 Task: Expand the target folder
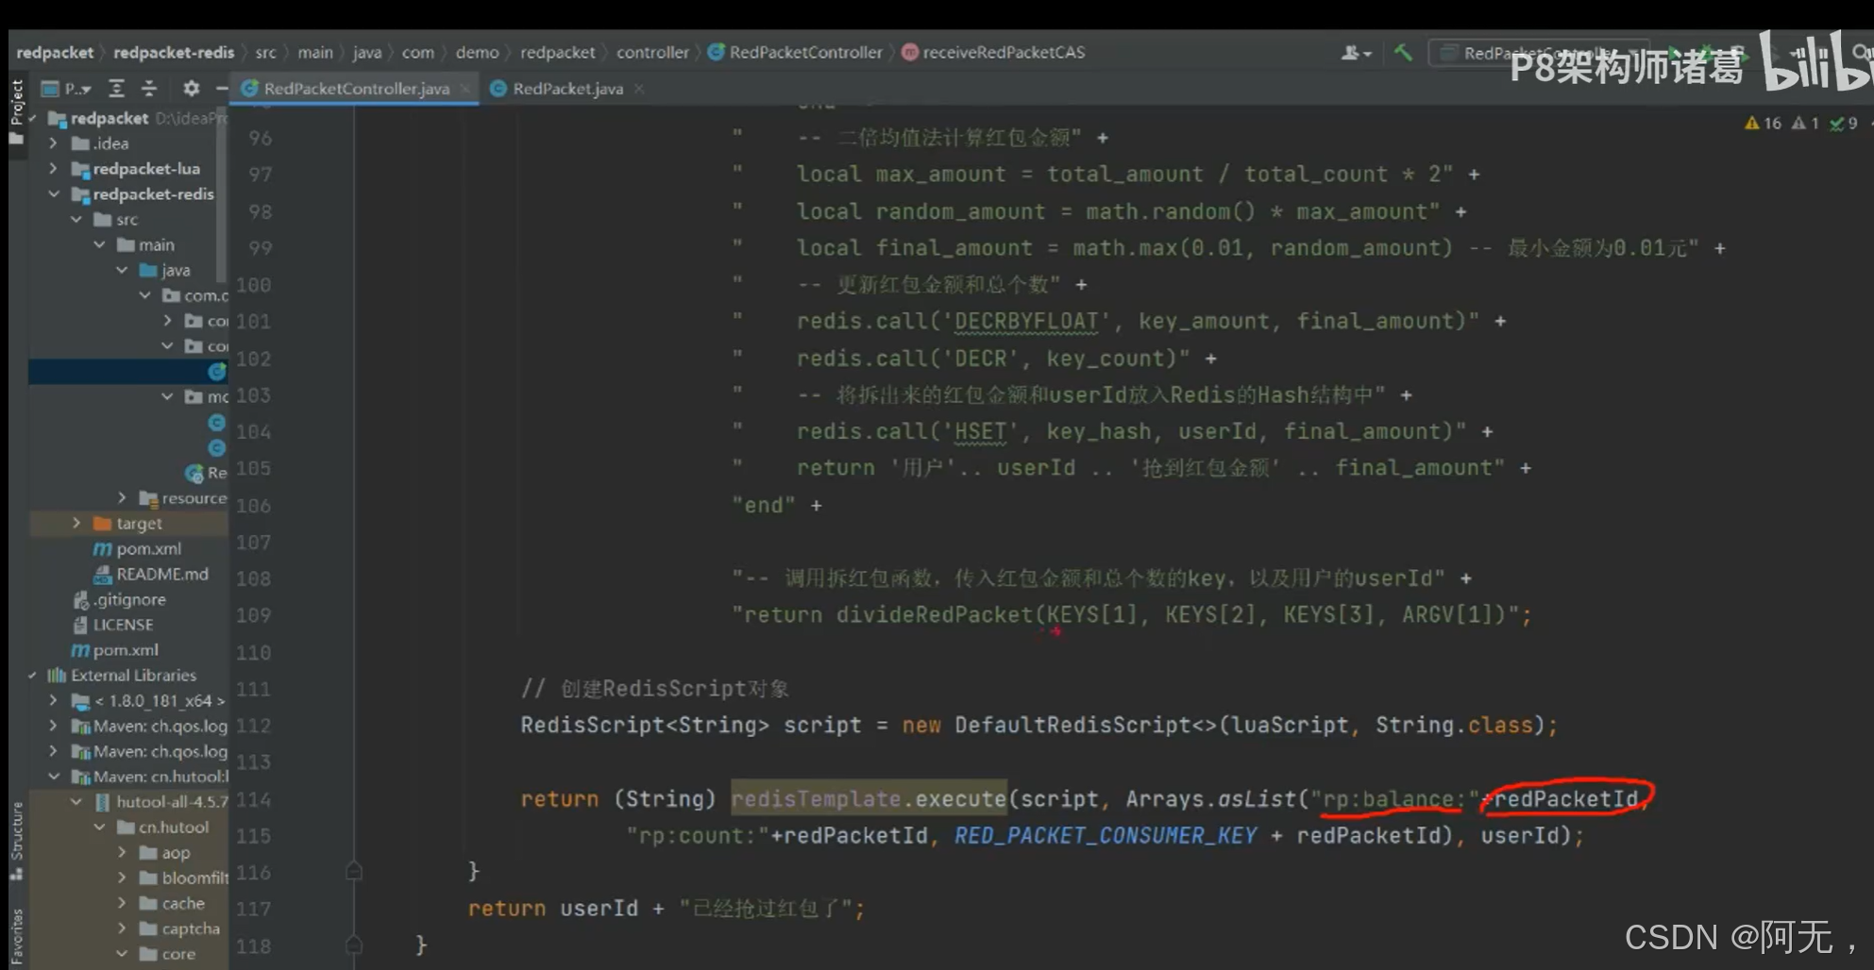point(76,523)
